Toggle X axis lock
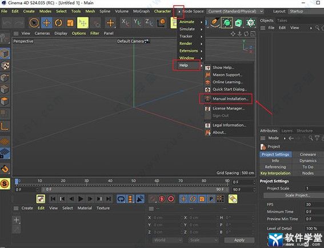 point(125,22)
